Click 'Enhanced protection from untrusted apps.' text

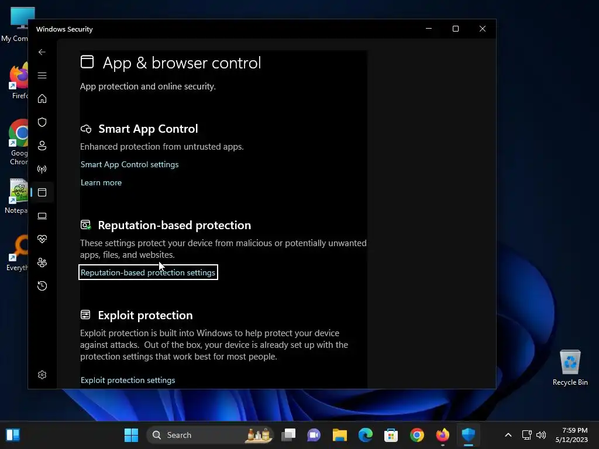tap(162, 147)
